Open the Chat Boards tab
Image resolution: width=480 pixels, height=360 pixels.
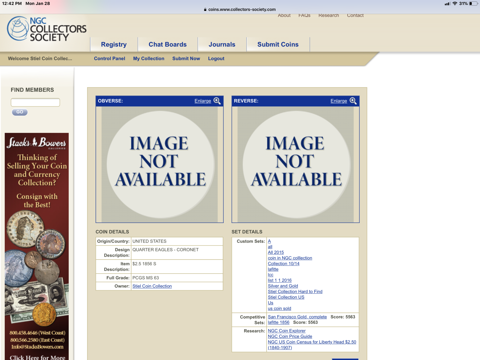[167, 45]
